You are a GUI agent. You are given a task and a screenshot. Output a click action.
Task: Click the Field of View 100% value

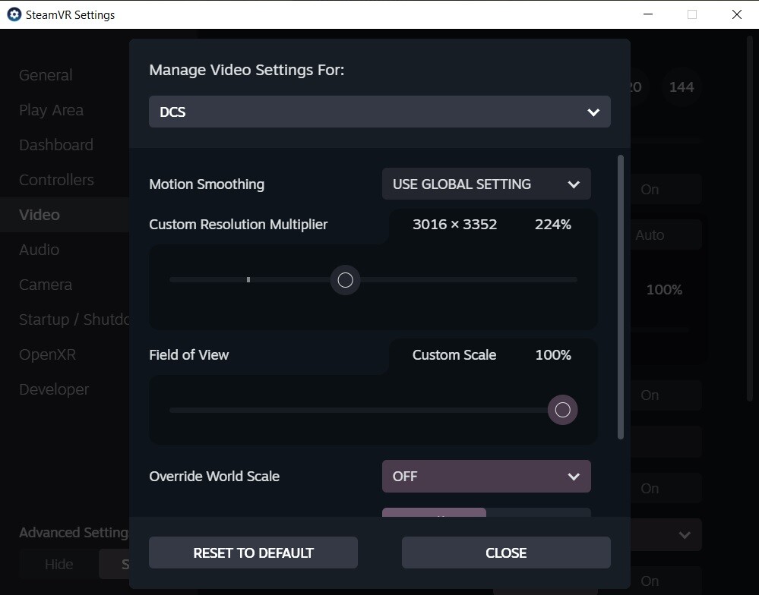[553, 354]
